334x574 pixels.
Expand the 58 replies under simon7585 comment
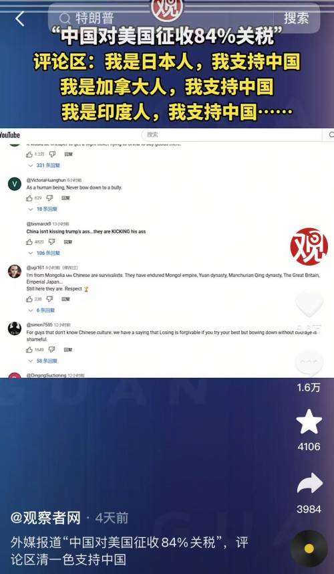(x=43, y=361)
